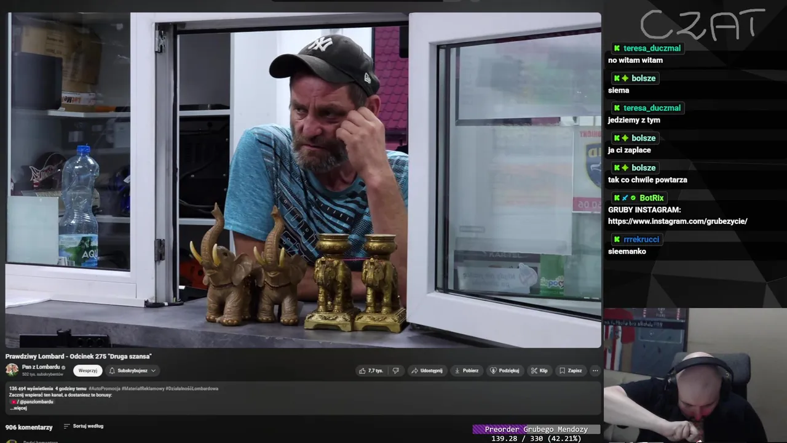Click the Kick badge beside rrrekrucci

pos(617,239)
